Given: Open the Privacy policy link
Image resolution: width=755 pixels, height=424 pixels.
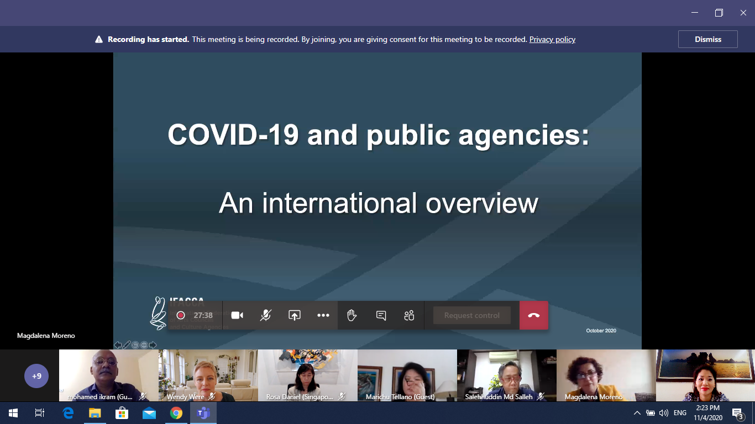Looking at the screenshot, I should coord(552,39).
